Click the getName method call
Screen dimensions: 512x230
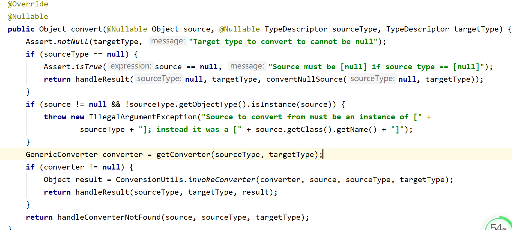coord(352,129)
